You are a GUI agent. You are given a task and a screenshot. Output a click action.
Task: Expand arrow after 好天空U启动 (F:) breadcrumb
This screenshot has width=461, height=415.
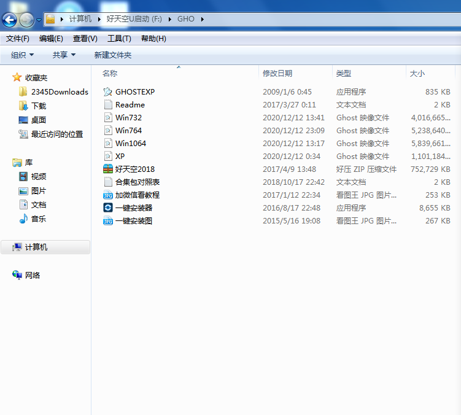click(x=169, y=20)
